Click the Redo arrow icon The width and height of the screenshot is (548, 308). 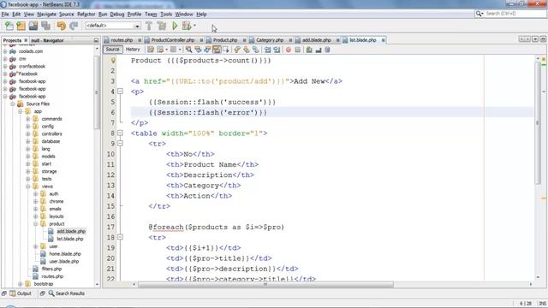74,26
